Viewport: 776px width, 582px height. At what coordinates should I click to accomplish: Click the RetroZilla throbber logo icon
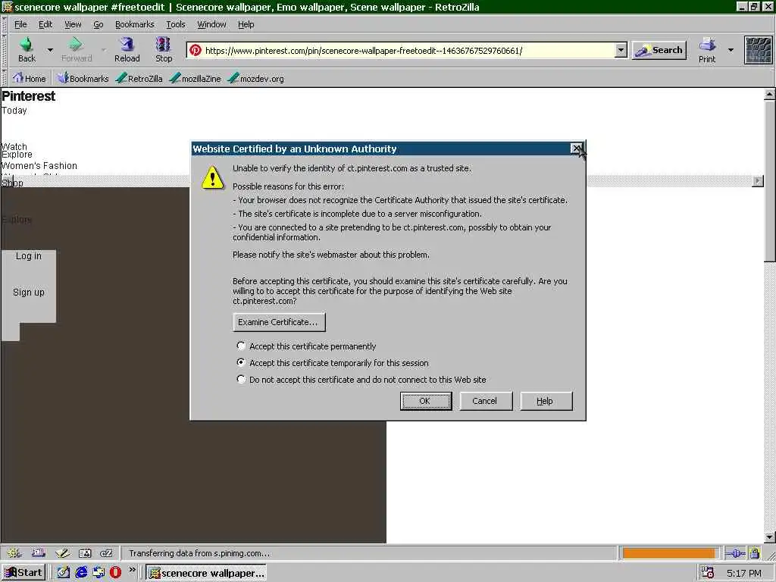[758, 50]
